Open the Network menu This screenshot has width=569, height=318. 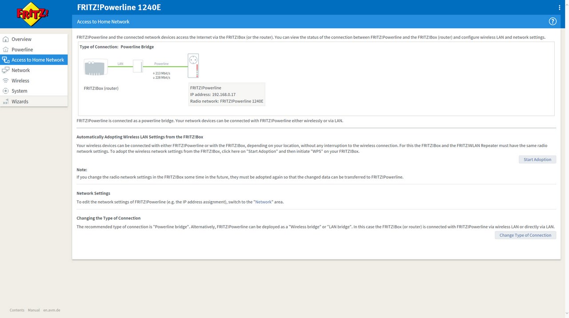coord(34,70)
